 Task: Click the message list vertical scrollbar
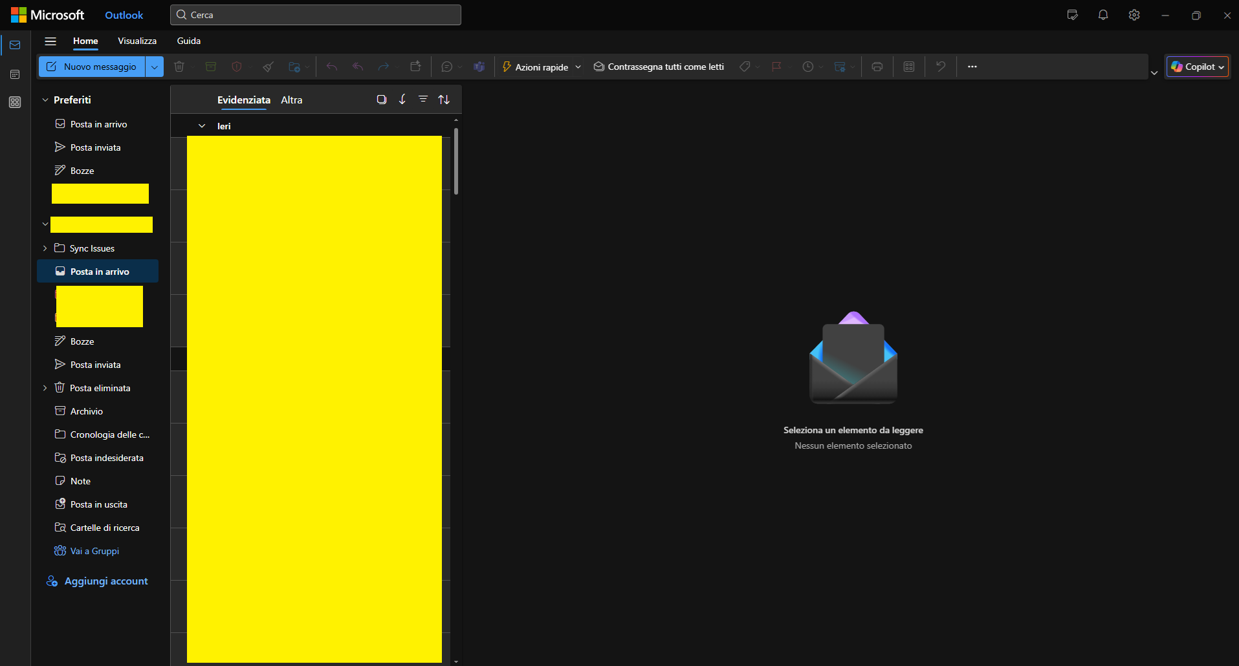tap(456, 162)
